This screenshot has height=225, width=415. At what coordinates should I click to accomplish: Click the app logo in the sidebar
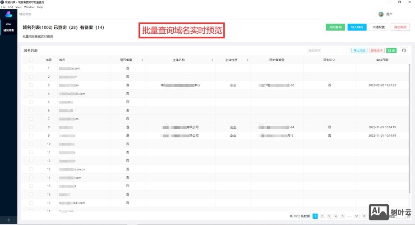(9, 14)
